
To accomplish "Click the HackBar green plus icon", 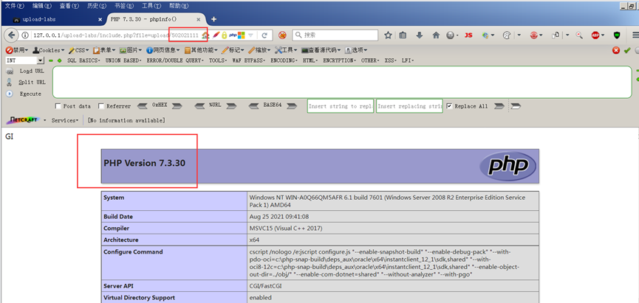I will (x=60, y=60).
